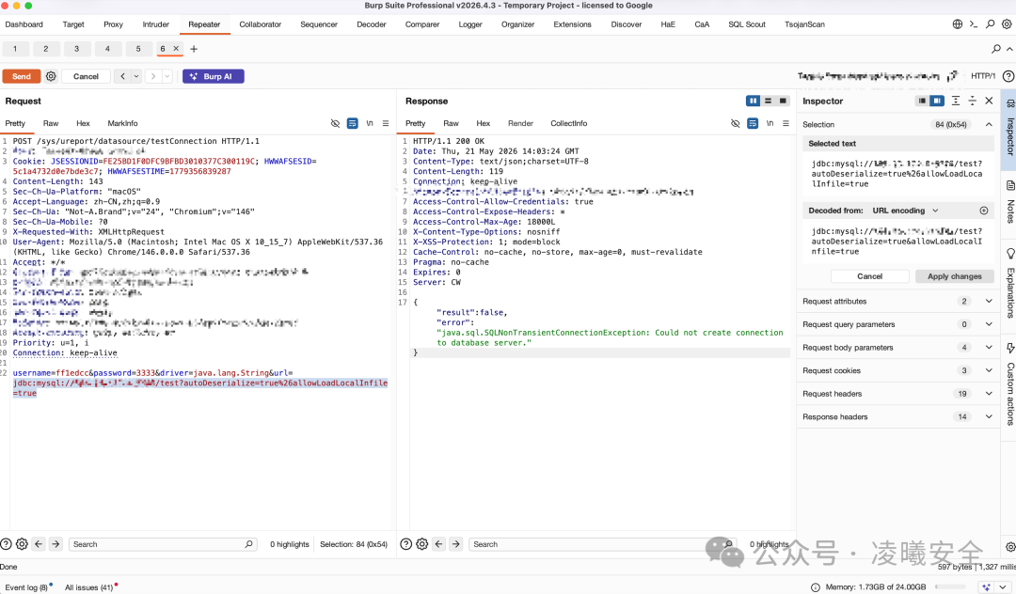Open global search magnifier in top bar
1016x594 pixels.
(990, 23)
